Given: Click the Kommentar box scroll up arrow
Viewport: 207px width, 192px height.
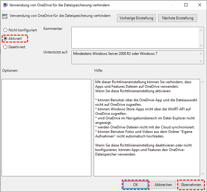Looking at the screenshot, I should (201, 30).
